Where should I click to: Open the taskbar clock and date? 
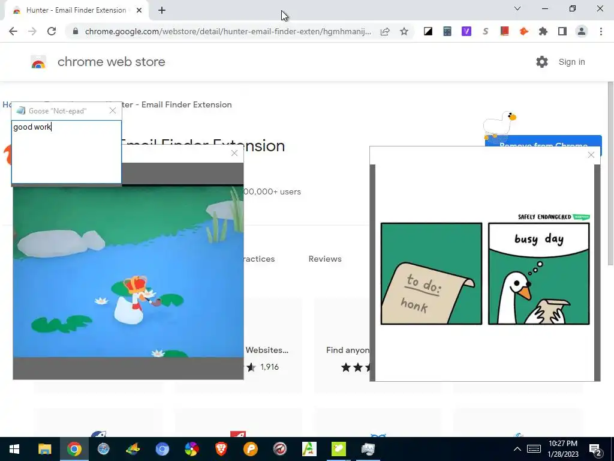[563, 449]
